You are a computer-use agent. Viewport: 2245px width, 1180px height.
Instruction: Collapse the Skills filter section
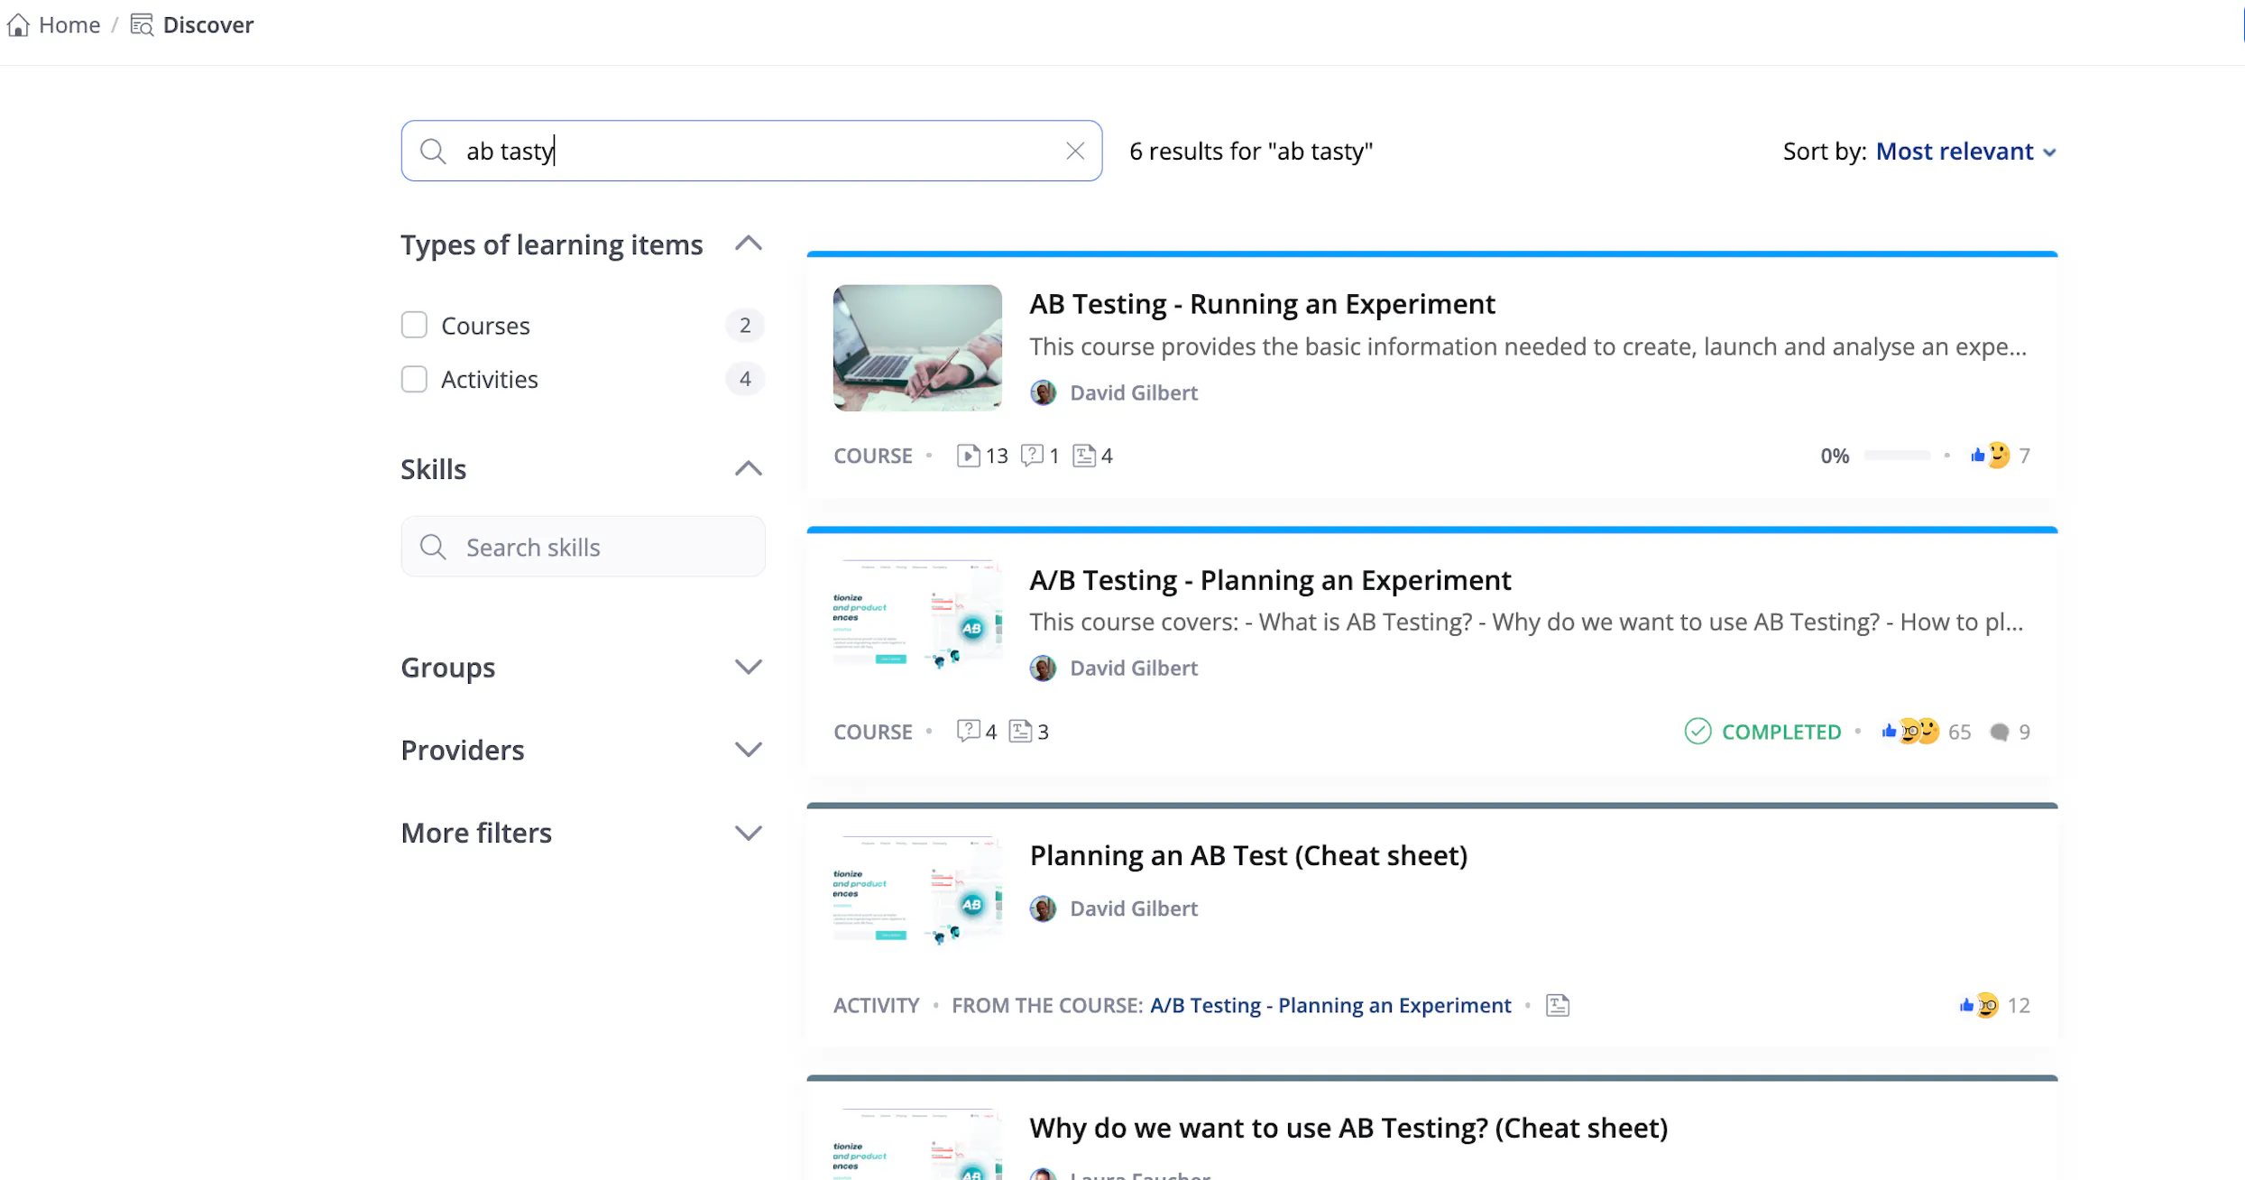748,469
